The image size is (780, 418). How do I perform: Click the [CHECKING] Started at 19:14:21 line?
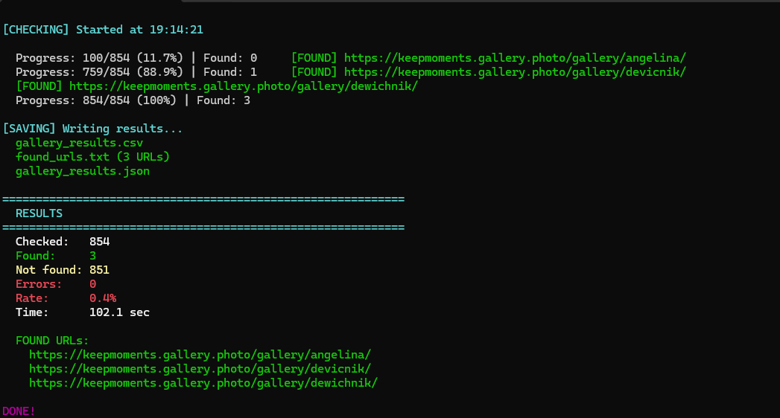tap(103, 30)
